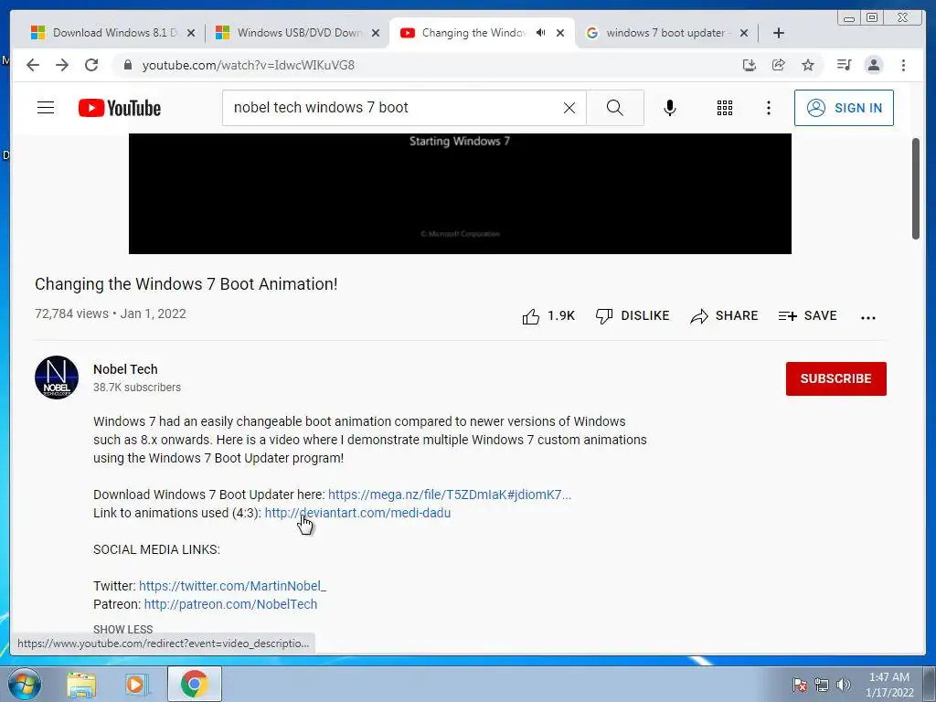Screen dimensions: 936x702
Task: Open the twitter.com/MartinNobel_ link
Action: coord(233,586)
